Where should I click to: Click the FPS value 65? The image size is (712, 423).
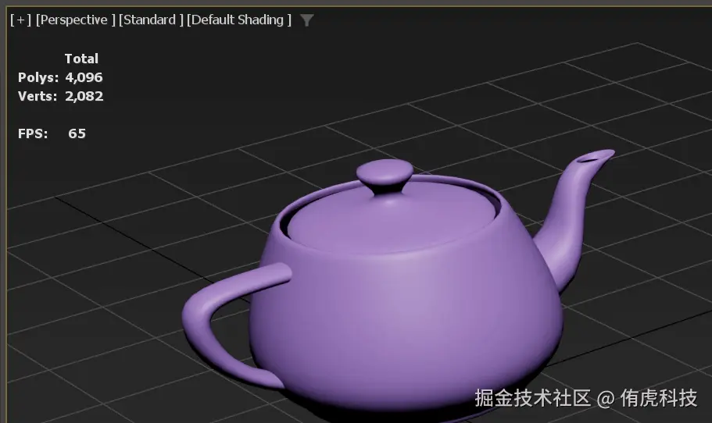point(77,133)
